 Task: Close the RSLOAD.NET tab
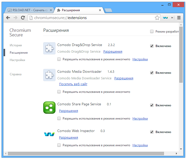pyautogui.click(x=51, y=10)
